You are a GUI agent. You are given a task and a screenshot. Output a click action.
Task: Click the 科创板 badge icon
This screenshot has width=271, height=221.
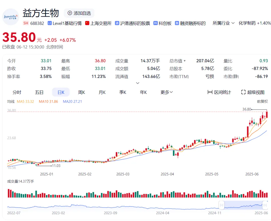point(156,23)
